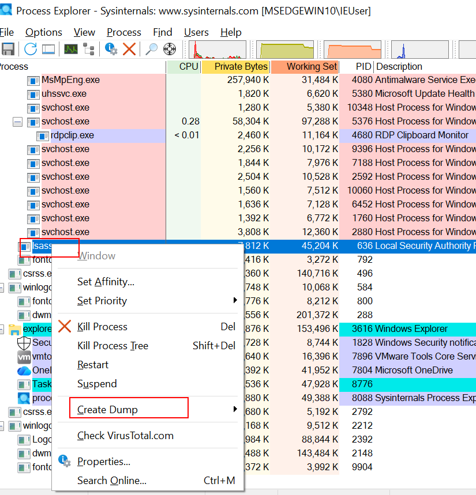Click the OneDrive cloud process icon
Viewport: 476px width, 495px height.
(24, 371)
